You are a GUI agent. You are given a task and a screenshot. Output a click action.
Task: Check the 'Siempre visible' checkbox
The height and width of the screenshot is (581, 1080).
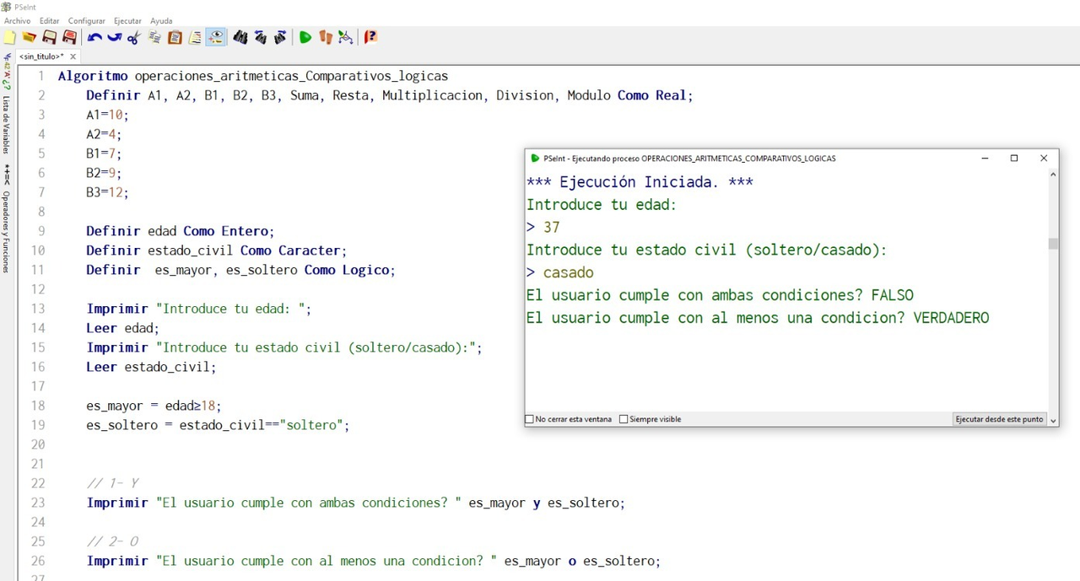tap(624, 419)
